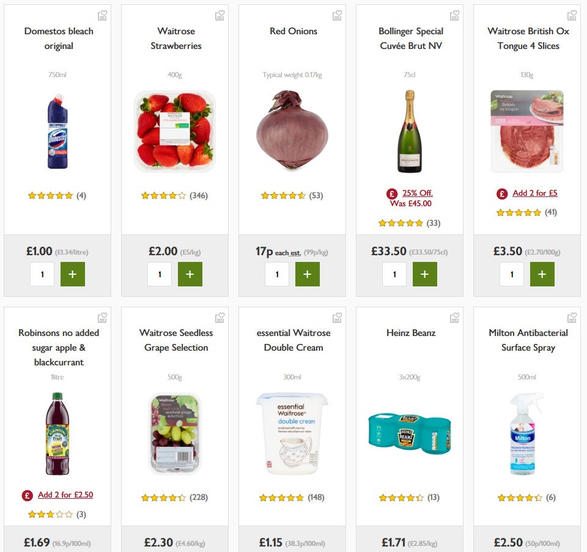
Task: Open the Add 2 for £2.50 offer
Action: point(65,495)
